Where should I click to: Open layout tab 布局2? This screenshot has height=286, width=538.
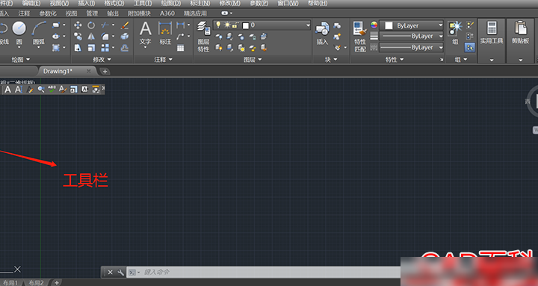[x=36, y=283]
